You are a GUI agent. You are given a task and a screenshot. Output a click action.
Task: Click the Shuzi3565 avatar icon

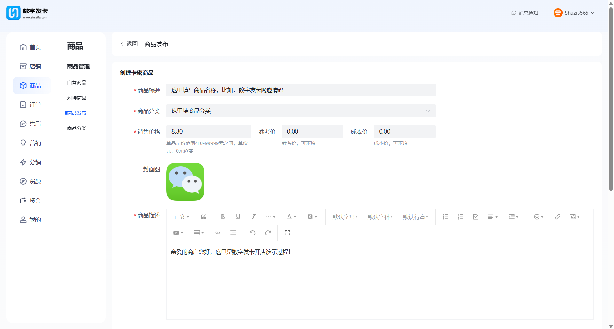point(558,13)
